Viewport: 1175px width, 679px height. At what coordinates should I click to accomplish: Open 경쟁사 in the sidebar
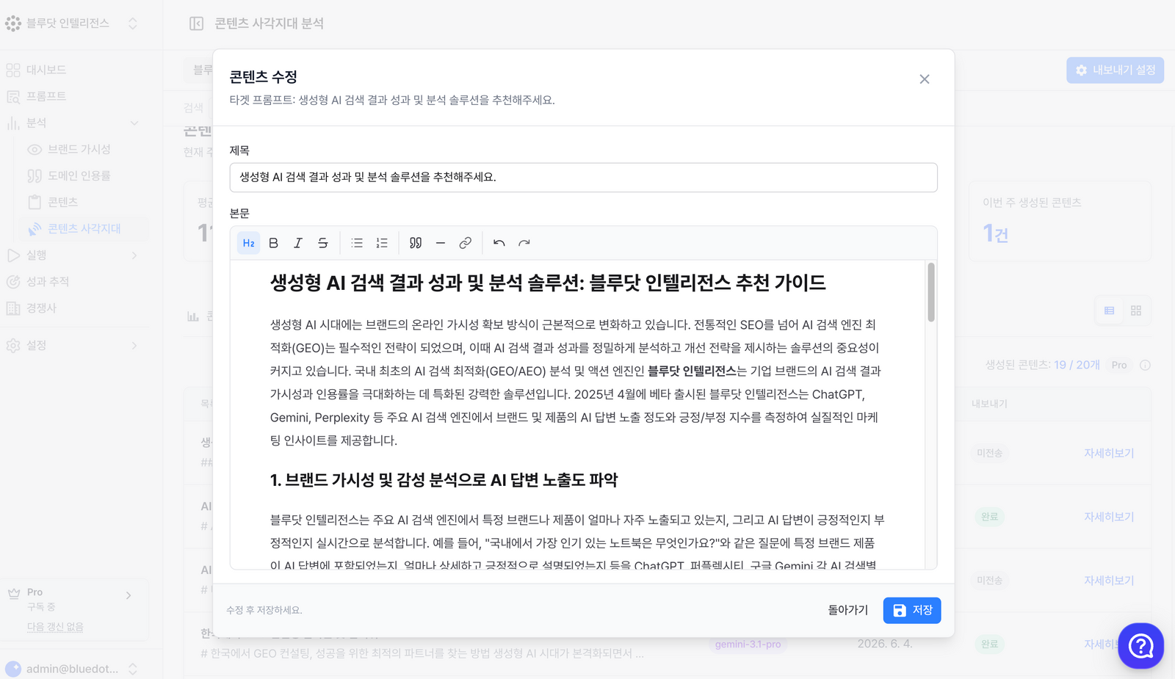coord(41,308)
